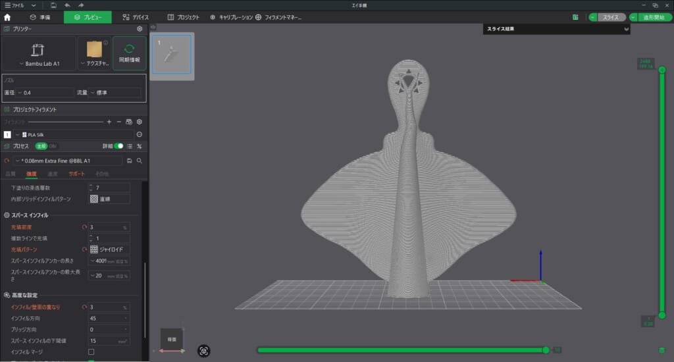Reset 充填パターン with its revert arrow
The image size is (674, 362).
84,249
